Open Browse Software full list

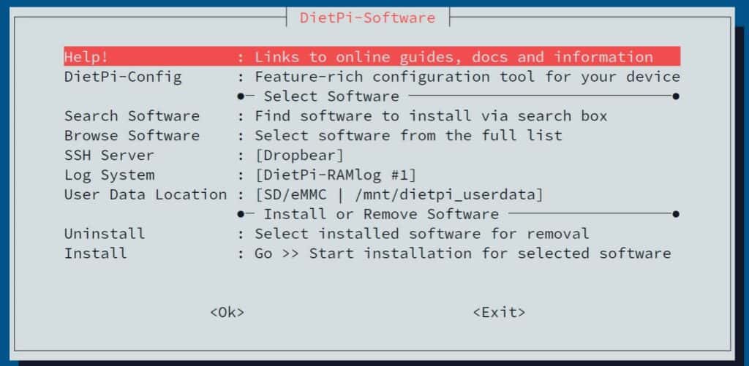coord(132,136)
